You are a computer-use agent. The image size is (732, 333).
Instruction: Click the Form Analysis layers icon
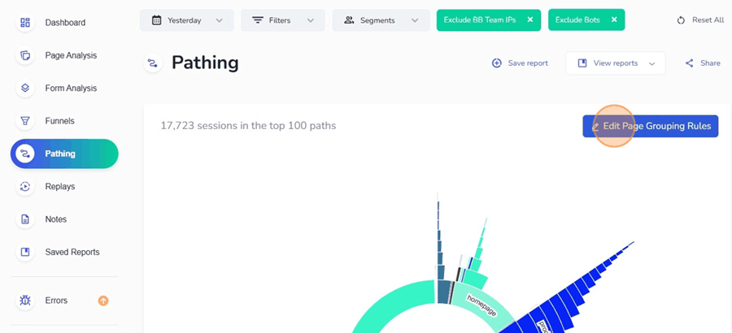[25, 88]
